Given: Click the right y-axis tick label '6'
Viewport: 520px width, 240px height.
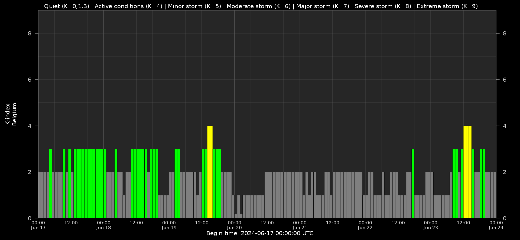Looking at the screenshot, I should (x=505, y=80).
